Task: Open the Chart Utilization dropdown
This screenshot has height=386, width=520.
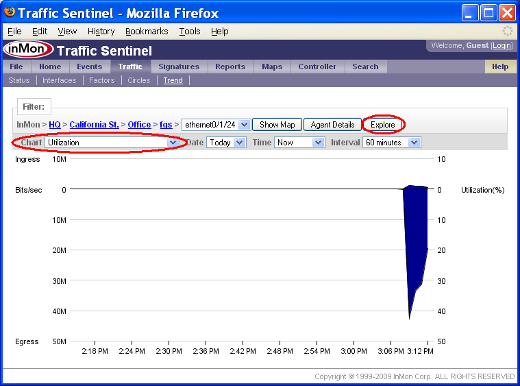Action: (x=112, y=143)
